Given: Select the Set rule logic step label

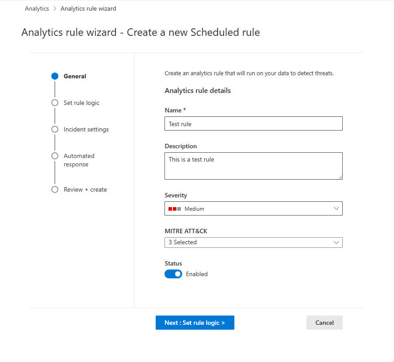Looking at the screenshot, I should tap(82, 102).
